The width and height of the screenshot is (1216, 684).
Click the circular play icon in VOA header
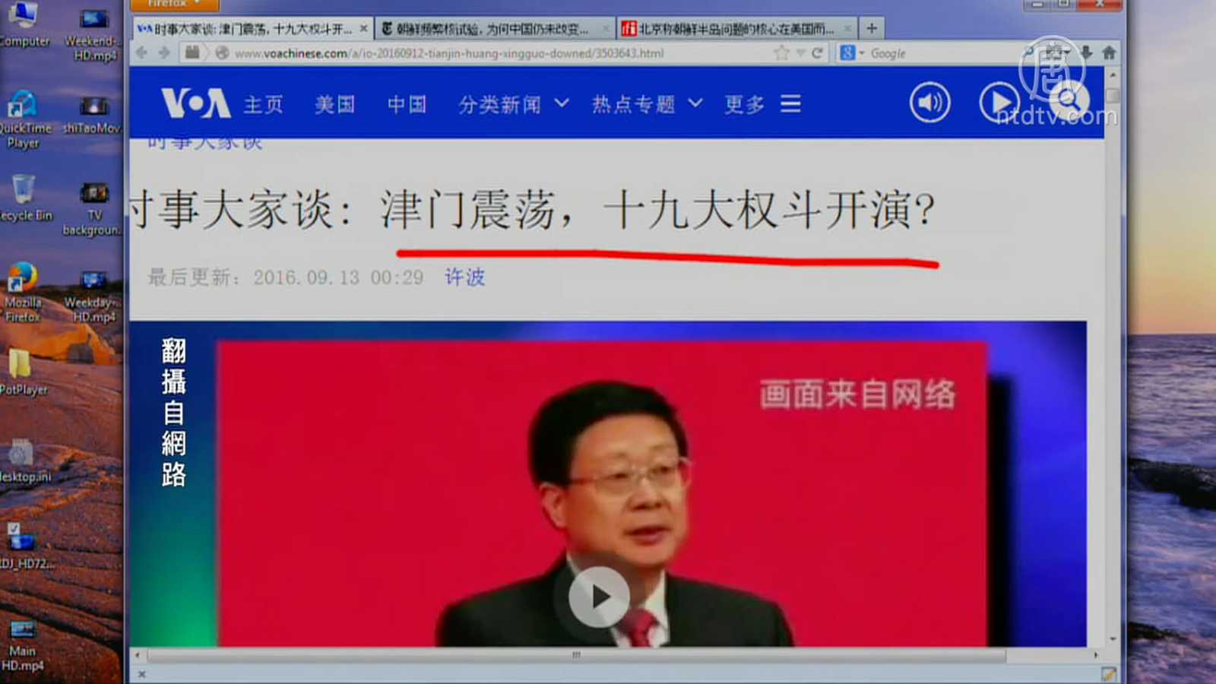[x=999, y=103]
